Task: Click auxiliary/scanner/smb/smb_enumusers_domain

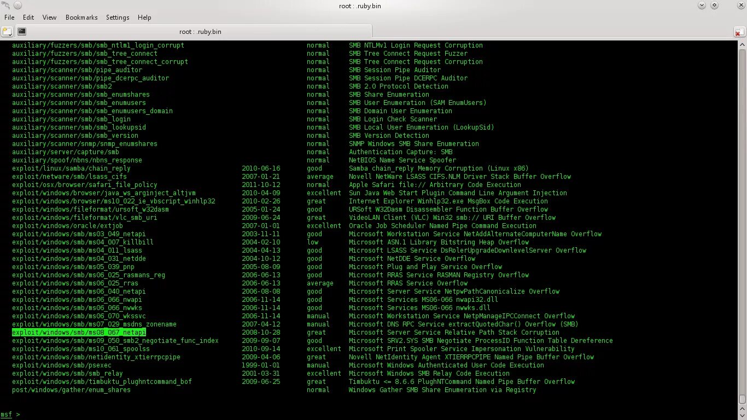Action: pyautogui.click(x=92, y=111)
